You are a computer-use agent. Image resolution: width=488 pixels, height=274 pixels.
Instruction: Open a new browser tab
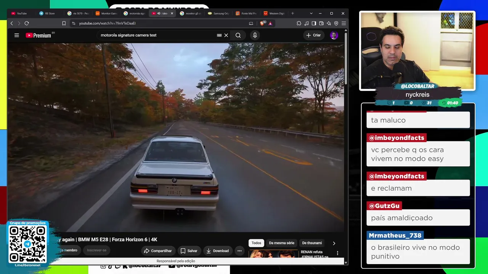(293, 13)
